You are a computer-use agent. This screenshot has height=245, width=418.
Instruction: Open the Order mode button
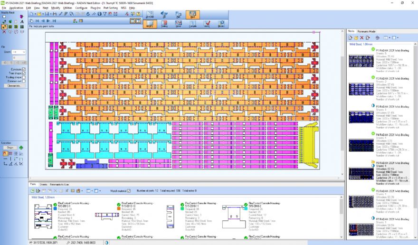click(x=178, y=24)
